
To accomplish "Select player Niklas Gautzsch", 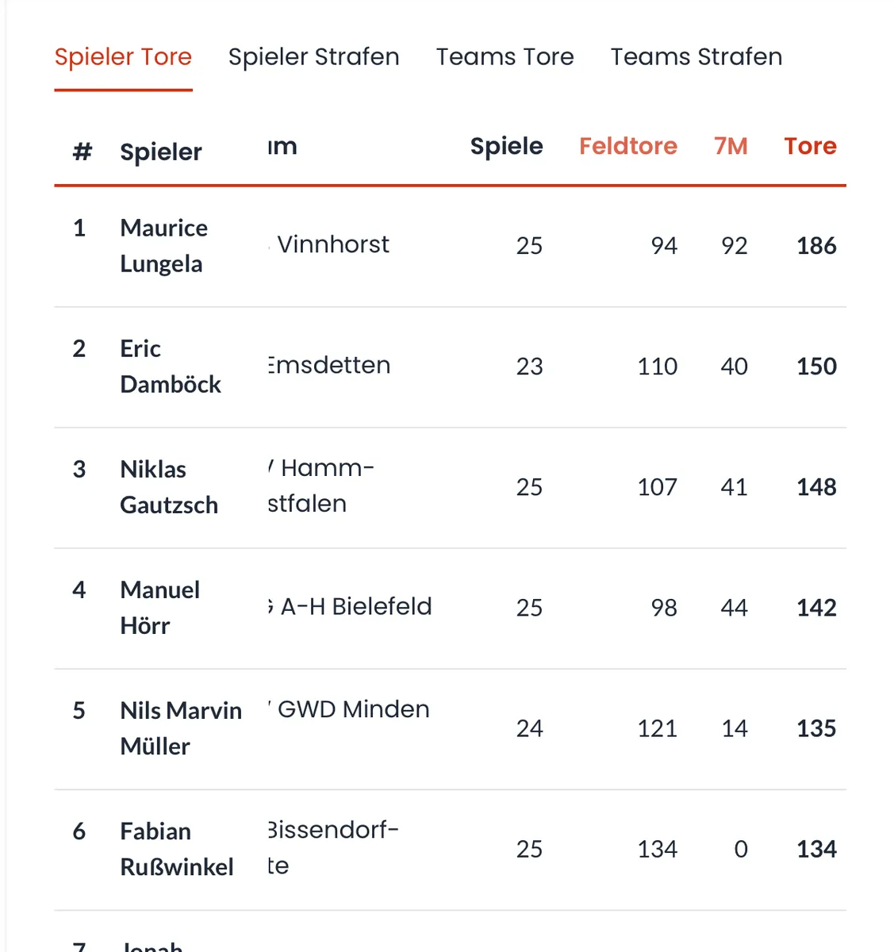I will click(x=168, y=487).
